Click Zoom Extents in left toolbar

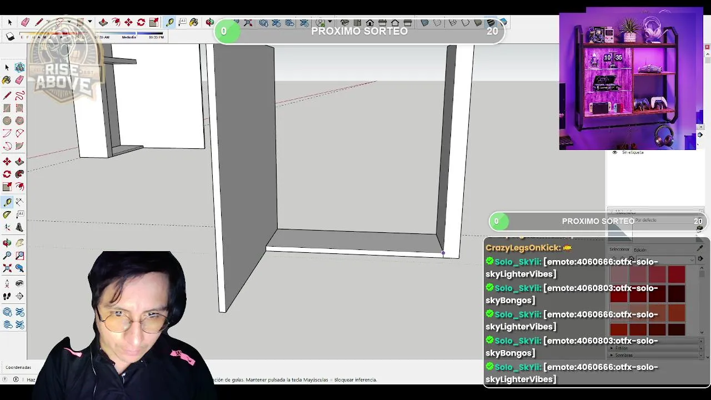click(7, 268)
